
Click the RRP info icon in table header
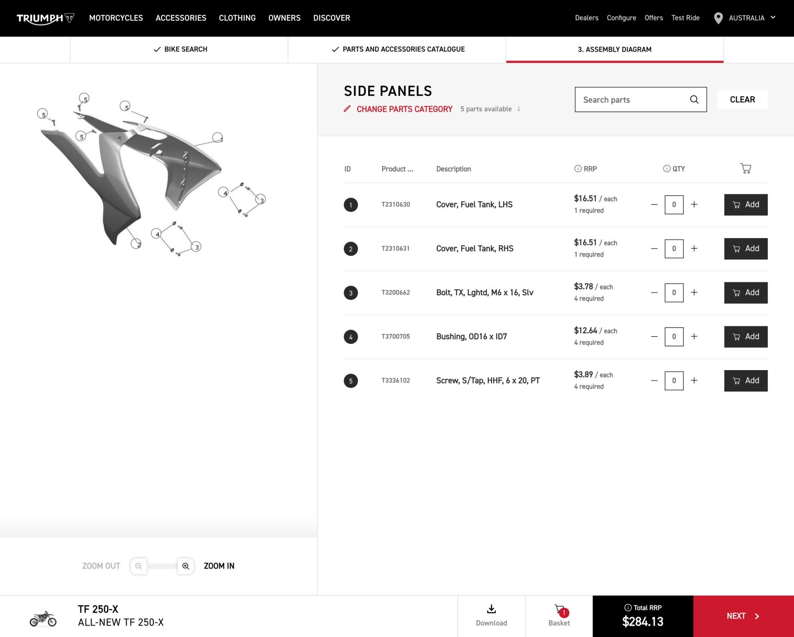point(578,169)
